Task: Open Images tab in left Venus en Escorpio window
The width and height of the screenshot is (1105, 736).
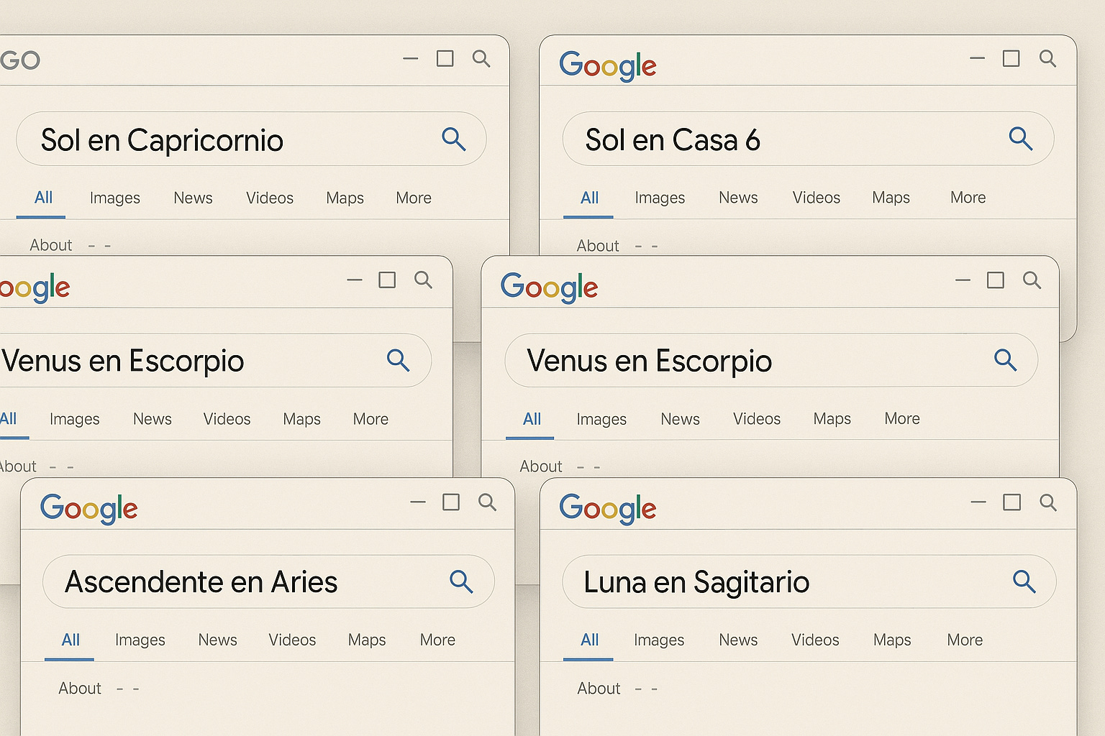Action: click(x=75, y=420)
